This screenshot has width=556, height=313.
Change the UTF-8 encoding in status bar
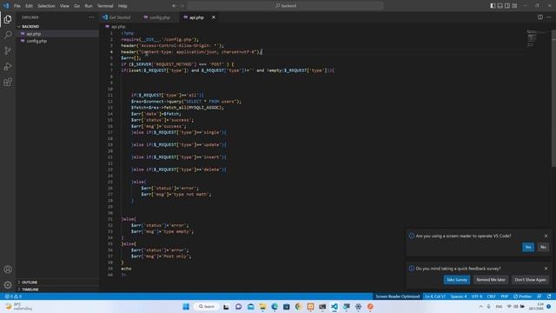click(477, 296)
